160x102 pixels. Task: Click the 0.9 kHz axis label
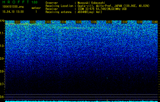point(2,59)
